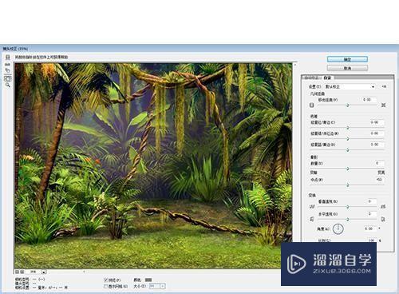Click the barrel distortion icon
The height and width of the screenshot is (294, 399).
(312, 105)
